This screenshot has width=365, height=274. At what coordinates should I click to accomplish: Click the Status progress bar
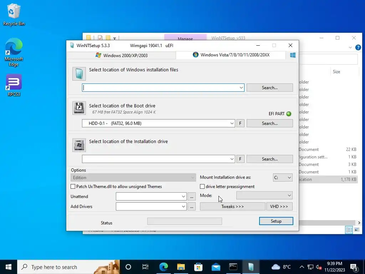[x=185, y=221]
